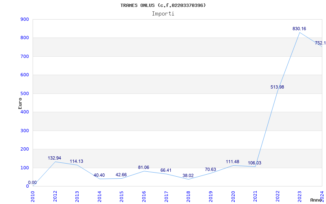Screen dimensions: 326x204
Task: Select the 111.48 data label
Action: (x=232, y=162)
